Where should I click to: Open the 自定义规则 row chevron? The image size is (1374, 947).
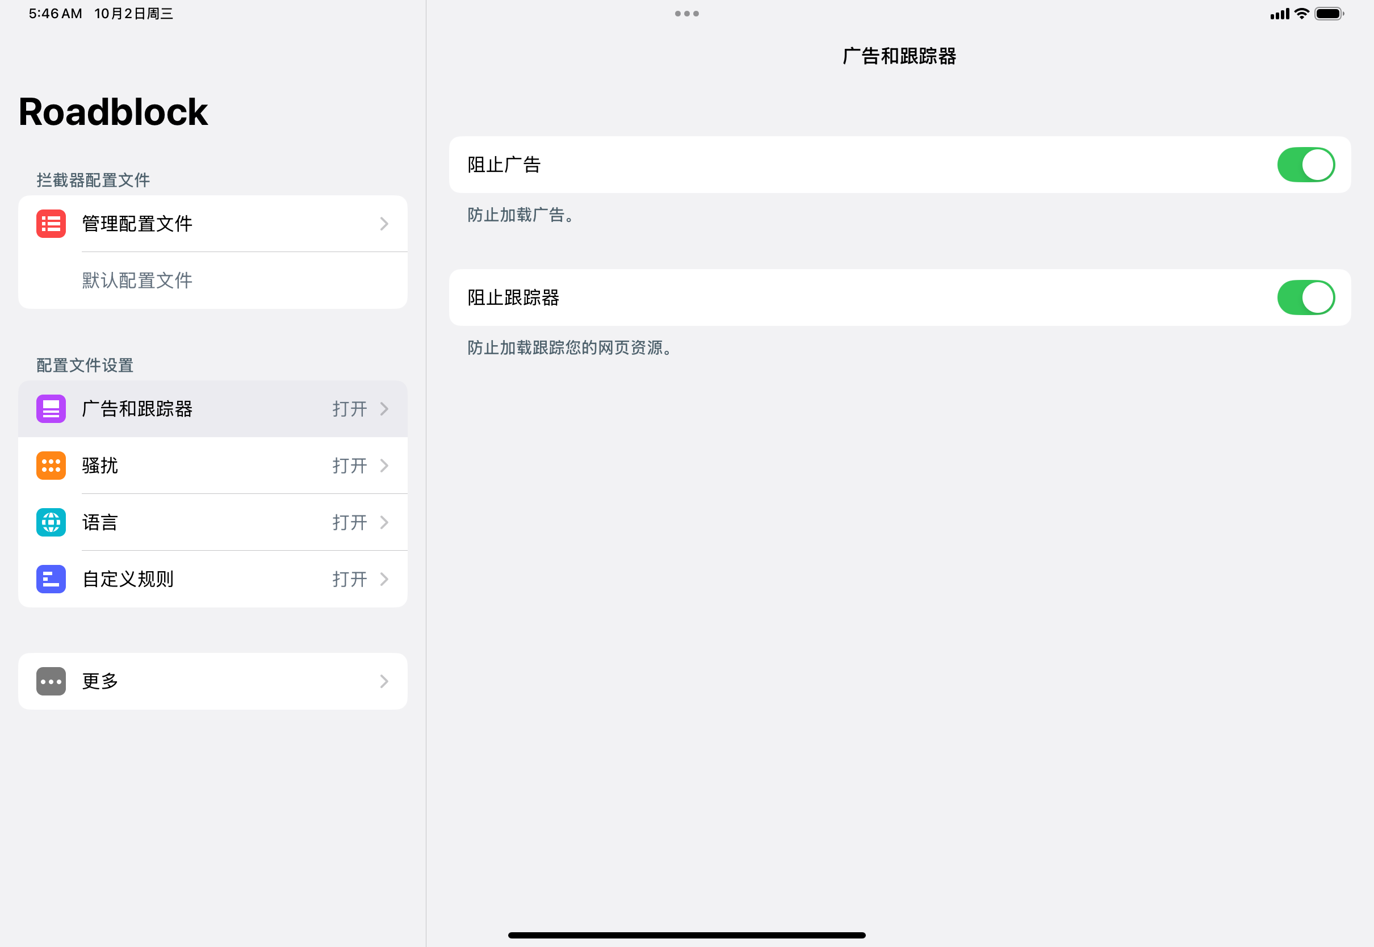click(384, 579)
